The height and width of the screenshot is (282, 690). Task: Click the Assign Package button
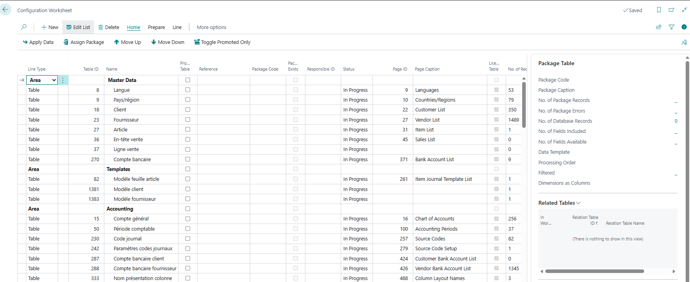(84, 42)
